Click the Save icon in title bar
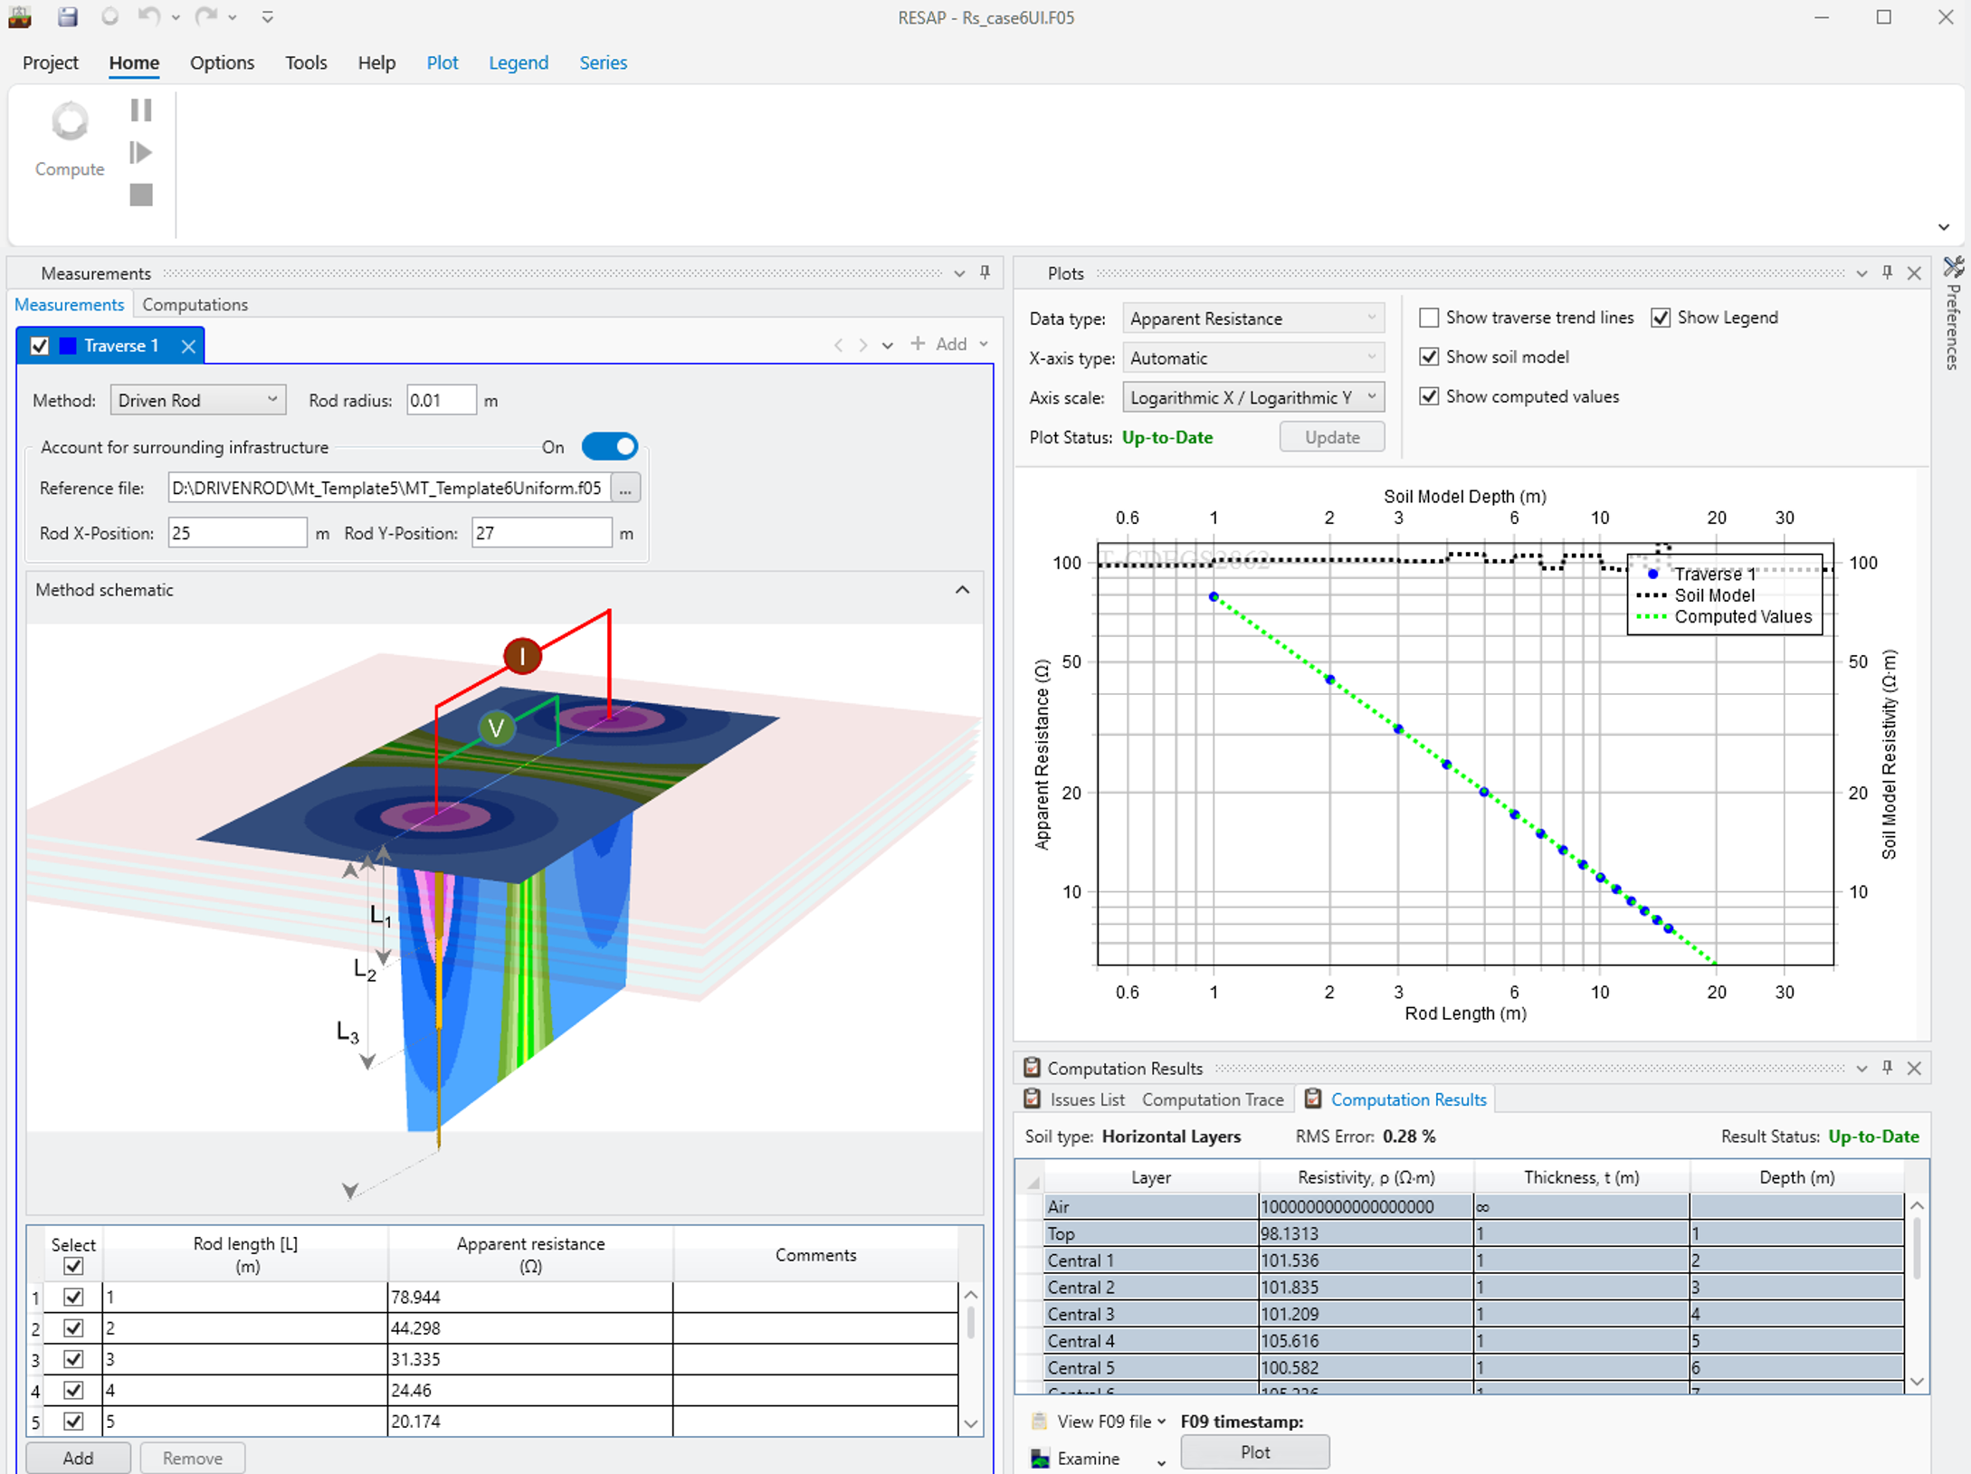This screenshot has height=1474, width=1971. point(68,16)
